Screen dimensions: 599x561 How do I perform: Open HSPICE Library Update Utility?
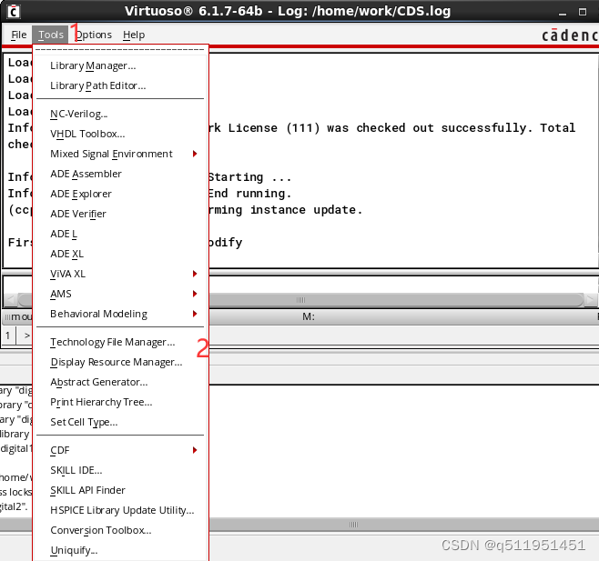point(120,510)
